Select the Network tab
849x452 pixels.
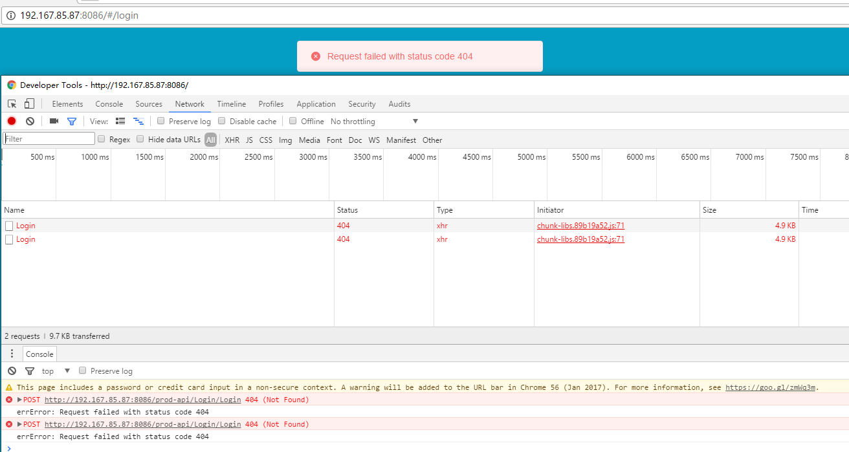tap(190, 104)
